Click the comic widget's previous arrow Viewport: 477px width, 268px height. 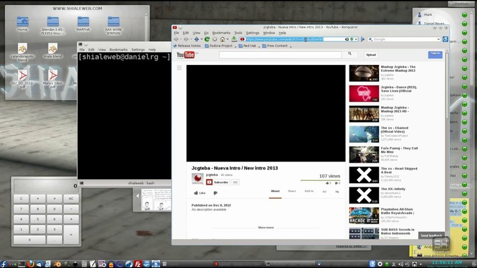pyautogui.click(x=137, y=196)
